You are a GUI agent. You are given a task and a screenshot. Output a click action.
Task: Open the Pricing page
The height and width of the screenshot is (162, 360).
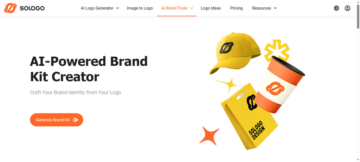click(x=236, y=8)
